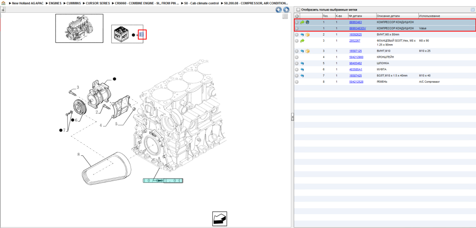
Task: Open the ENGINES breadcrumb
Action: 55,3
